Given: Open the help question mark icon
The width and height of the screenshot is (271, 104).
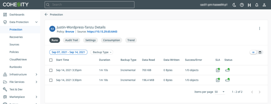Looking at the screenshot, I should [x=242, y=5].
